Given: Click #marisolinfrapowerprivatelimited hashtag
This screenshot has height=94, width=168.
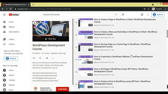Looking at the screenshot, I should click(45, 81).
